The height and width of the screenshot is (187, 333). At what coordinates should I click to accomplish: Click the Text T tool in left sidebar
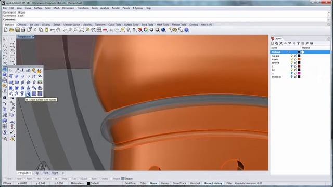click(x=5, y=109)
